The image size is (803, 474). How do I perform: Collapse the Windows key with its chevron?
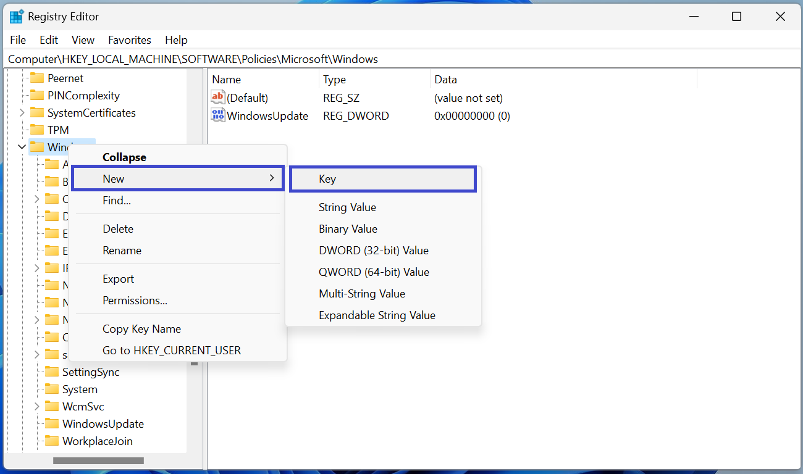pyautogui.click(x=22, y=148)
